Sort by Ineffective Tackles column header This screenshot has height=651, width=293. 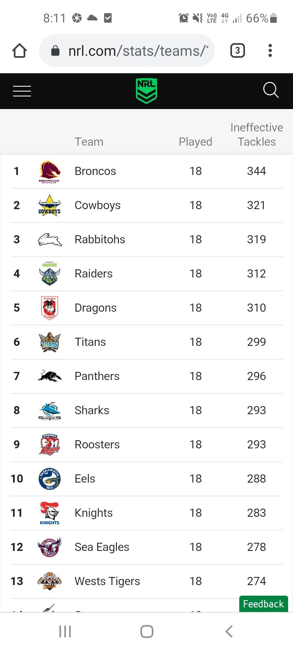(x=257, y=135)
